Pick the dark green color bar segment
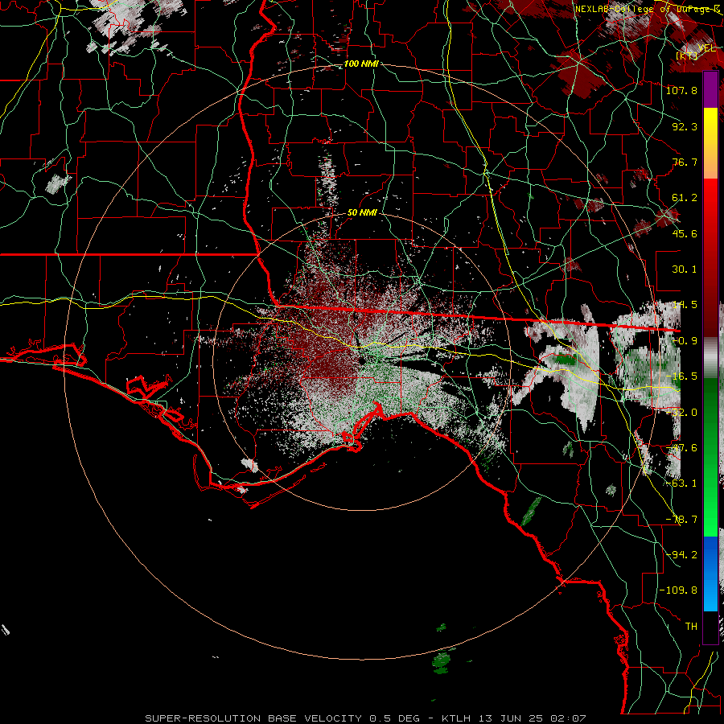724x724 pixels. click(710, 416)
